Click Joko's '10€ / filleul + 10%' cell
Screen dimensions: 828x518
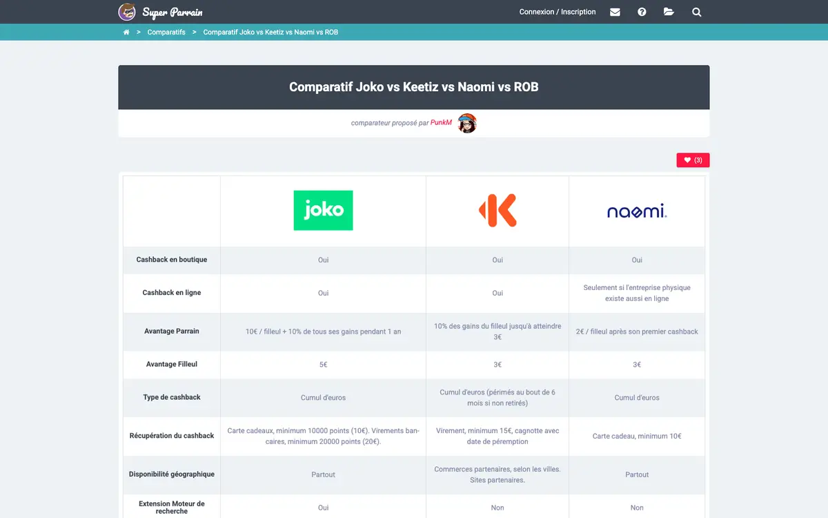(323, 332)
